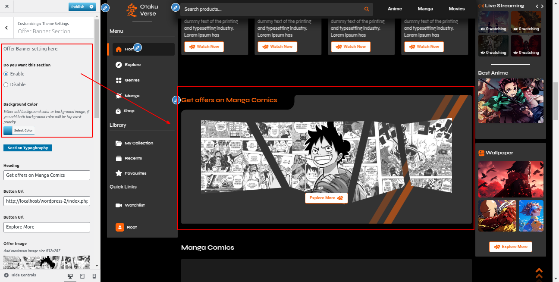Open the Select Color background swatch
Image resolution: width=559 pixels, height=282 pixels.
(19, 130)
